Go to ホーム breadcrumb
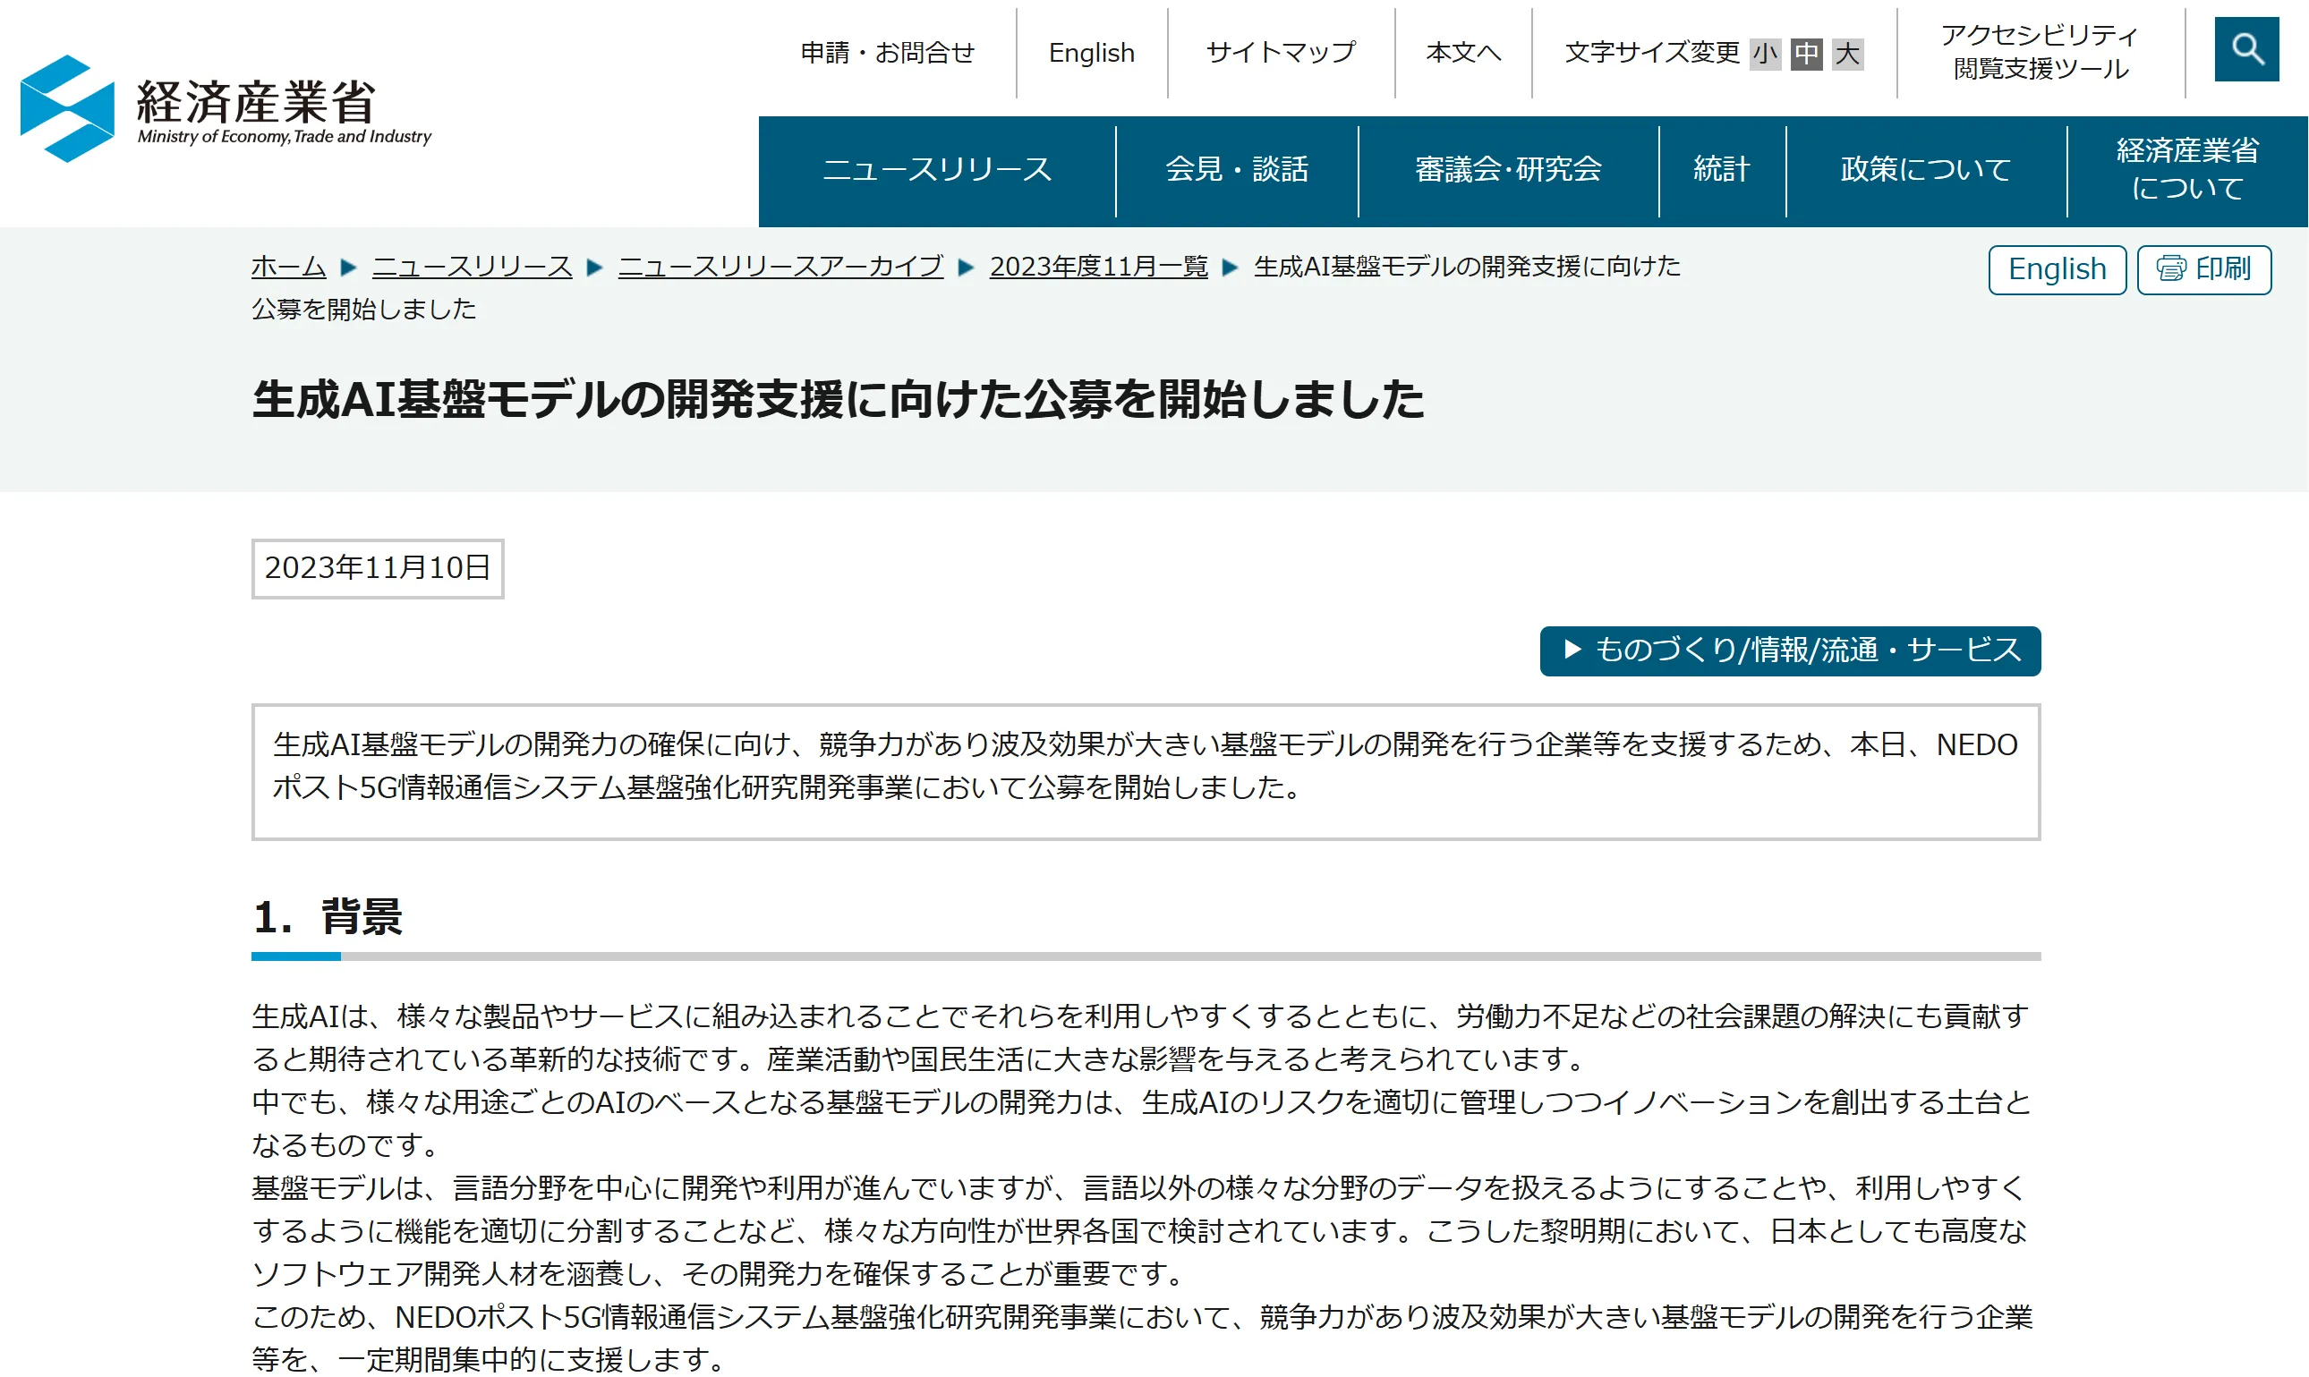Screen dimensions: 2309x1377 [x=288, y=268]
